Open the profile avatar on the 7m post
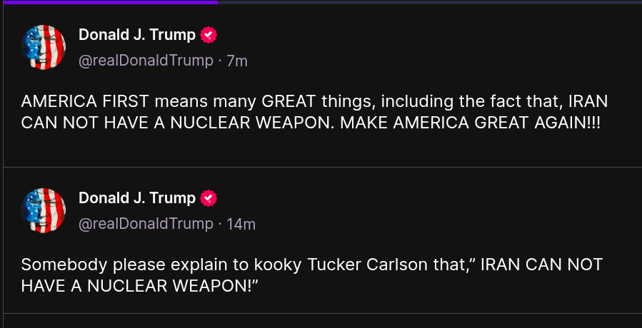 click(x=44, y=47)
